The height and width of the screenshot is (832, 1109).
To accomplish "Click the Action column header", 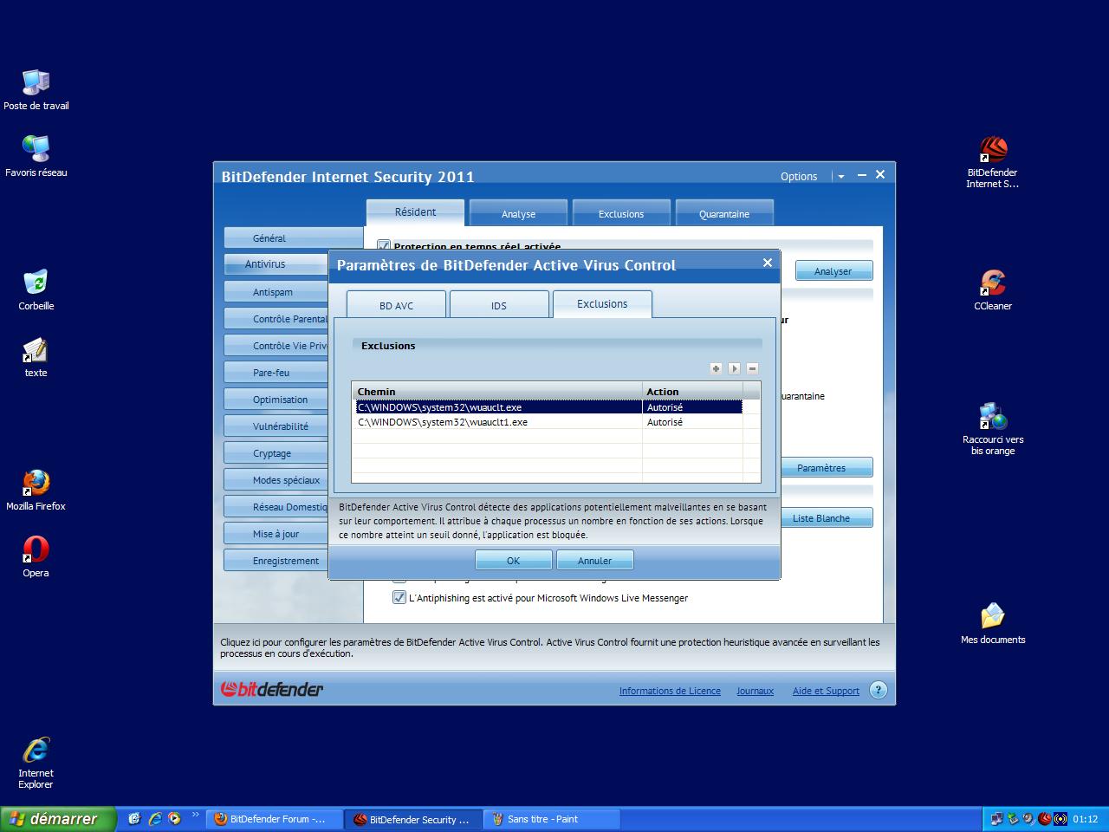I will point(692,392).
